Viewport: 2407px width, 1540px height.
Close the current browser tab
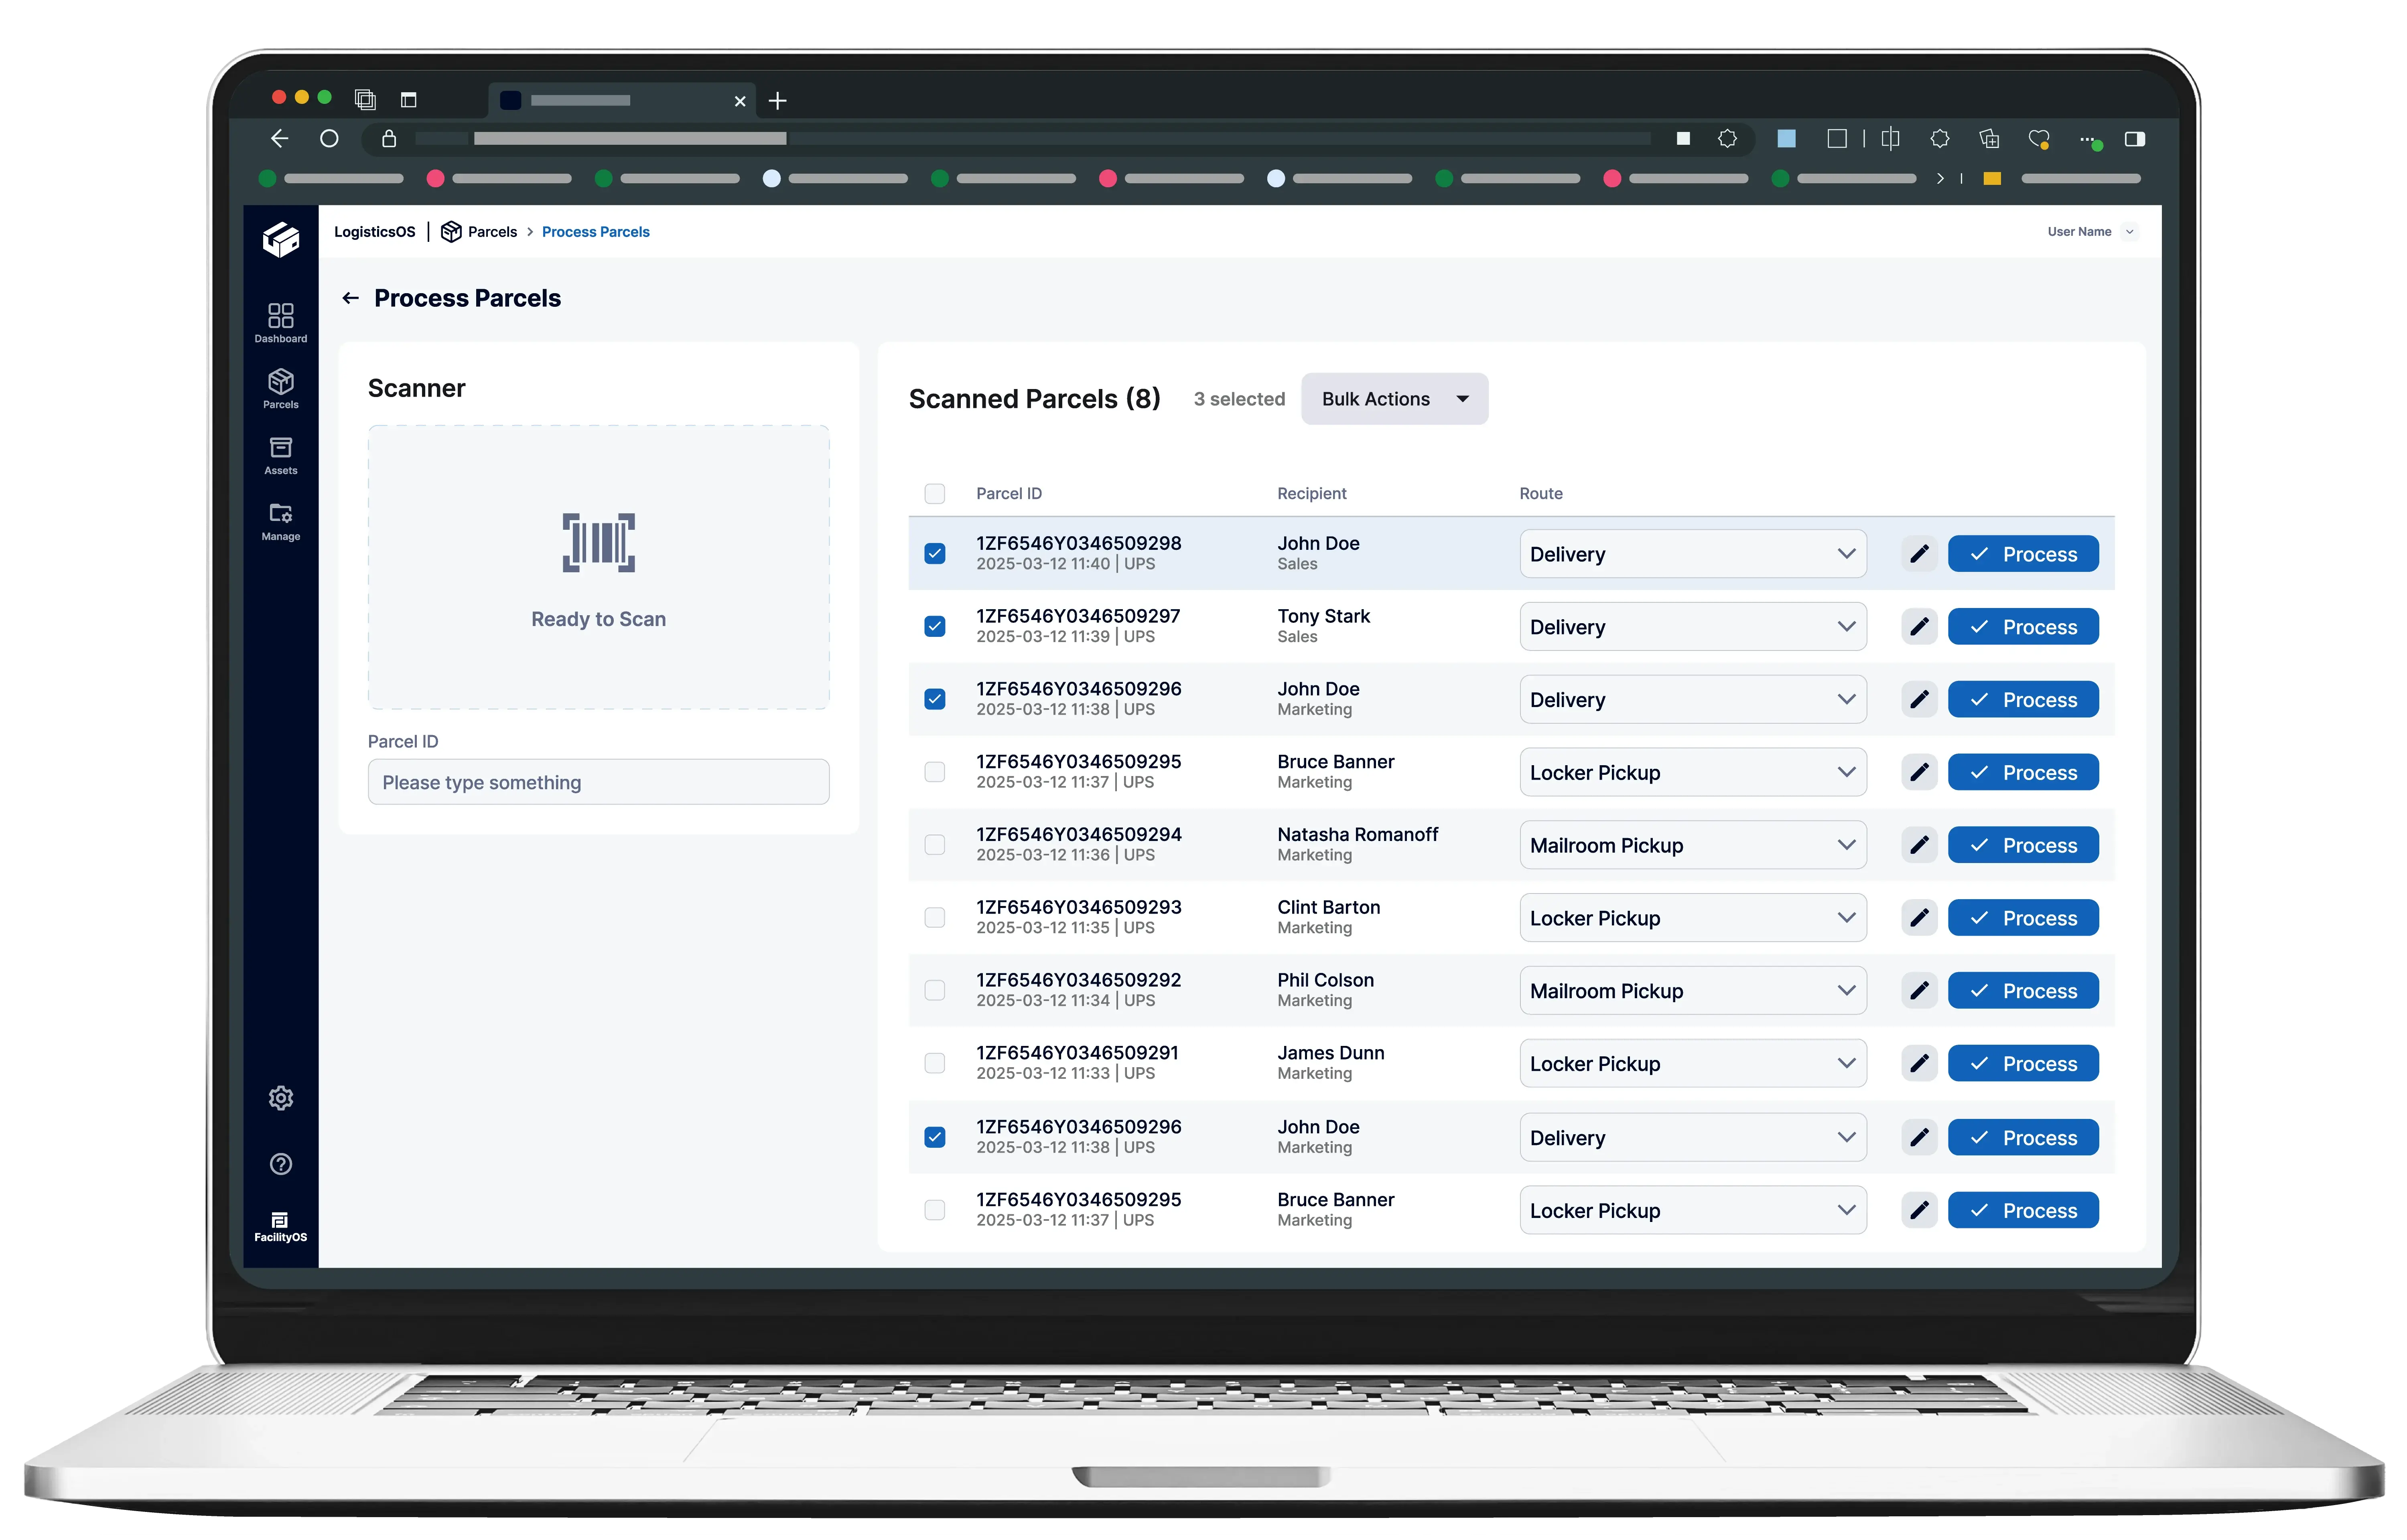[740, 101]
